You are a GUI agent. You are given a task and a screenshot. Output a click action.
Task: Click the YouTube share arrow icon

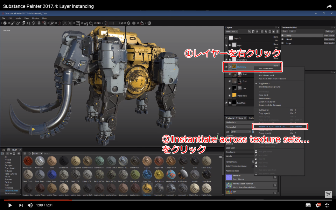coord(329,6)
